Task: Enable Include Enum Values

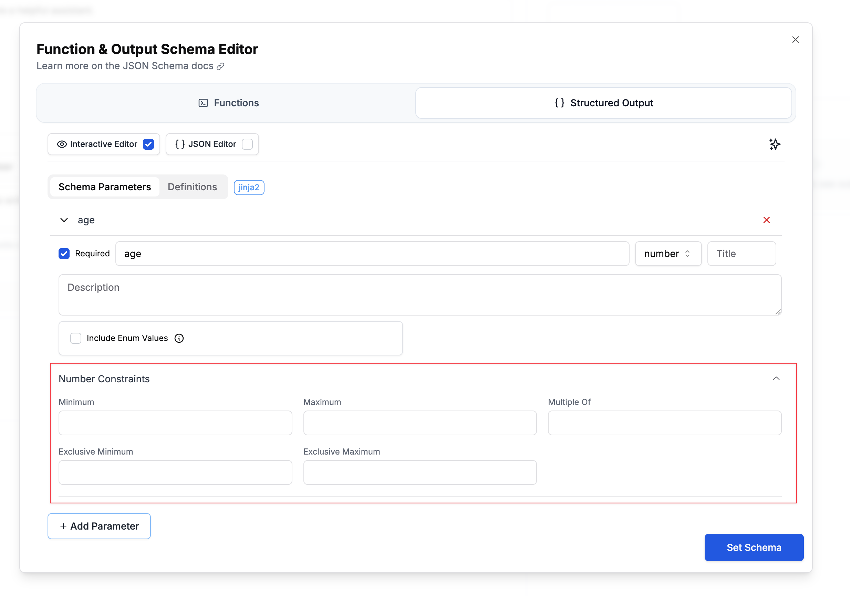Action: coord(76,338)
